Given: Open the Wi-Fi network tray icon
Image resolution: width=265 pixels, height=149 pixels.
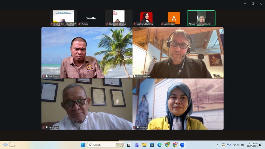Looking at the screenshot, I should pos(234,145).
